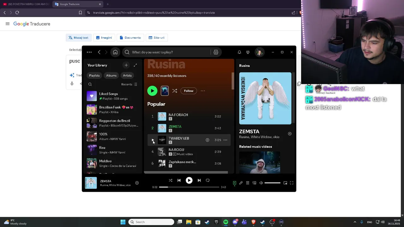Reload the browser page
This screenshot has height=227, width=404.
pyautogui.click(x=17, y=13)
